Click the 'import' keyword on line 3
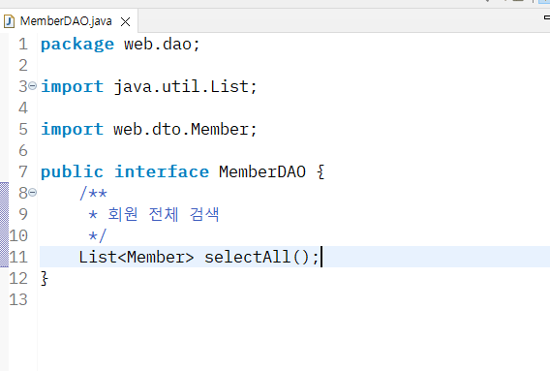The width and height of the screenshot is (550, 371). click(73, 86)
